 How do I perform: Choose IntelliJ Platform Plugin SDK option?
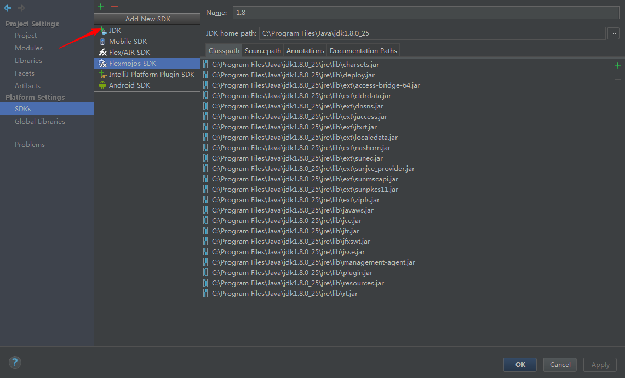click(x=147, y=74)
